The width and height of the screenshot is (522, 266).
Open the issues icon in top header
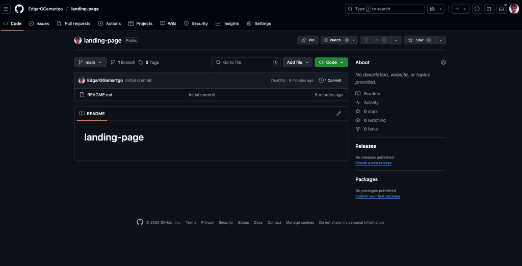pyautogui.click(x=477, y=9)
